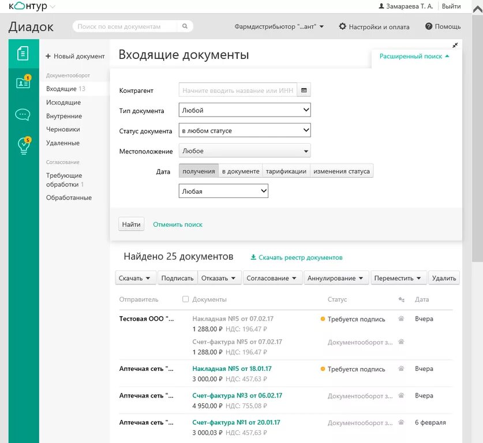Open document Счет-фактура №1 от 20.01.17
Image resolution: width=483 pixels, height=443 pixels.
pyautogui.click(x=236, y=422)
